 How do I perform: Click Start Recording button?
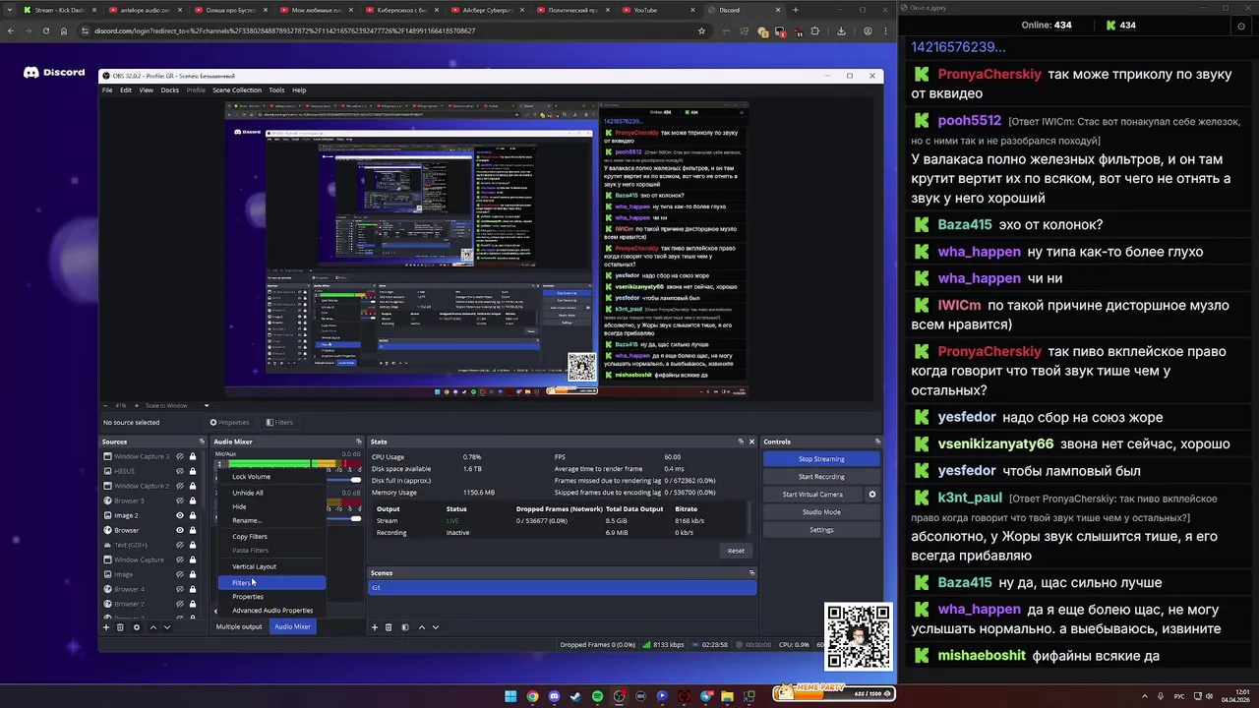[x=821, y=477]
